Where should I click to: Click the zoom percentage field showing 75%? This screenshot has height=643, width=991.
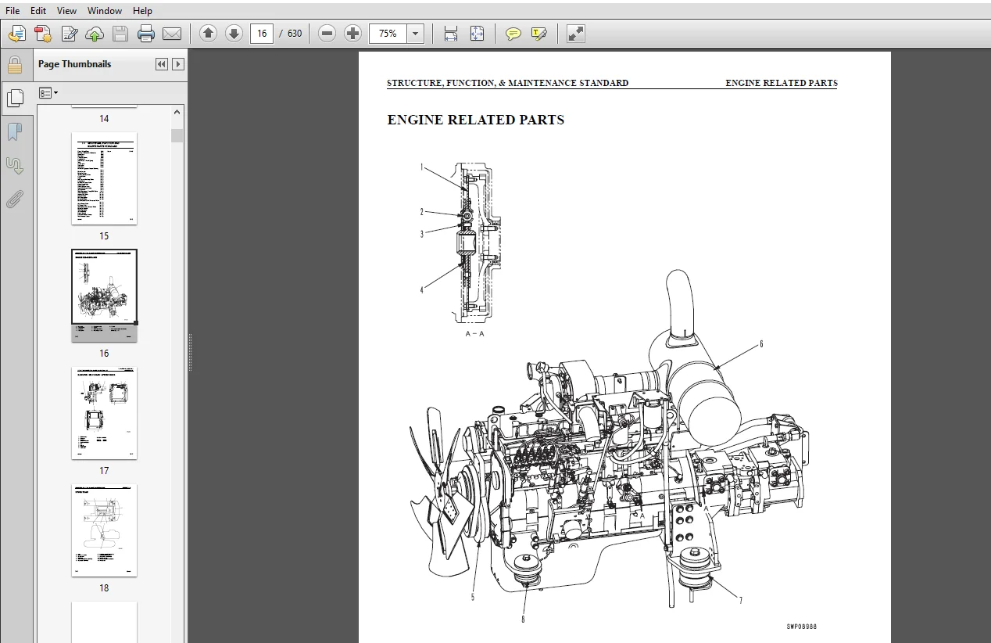388,34
